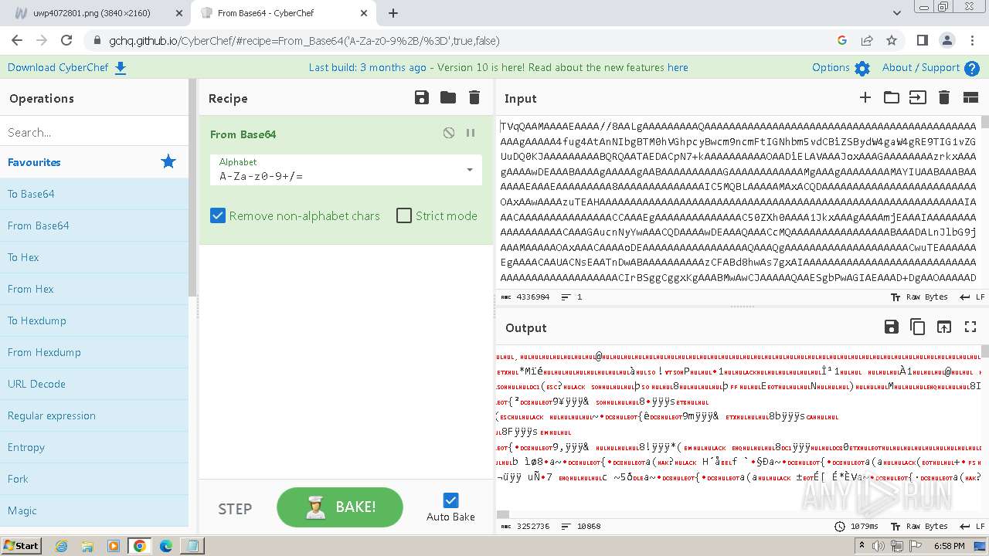The image size is (989, 556).
Task: Open file as input
Action: pos(918,97)
